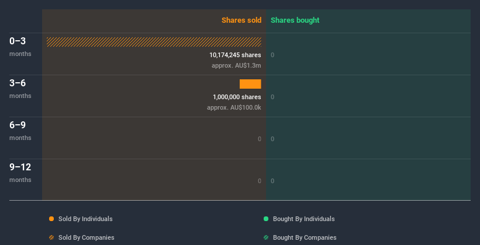Click the Shares bought column header

click(x=295, y=20)
